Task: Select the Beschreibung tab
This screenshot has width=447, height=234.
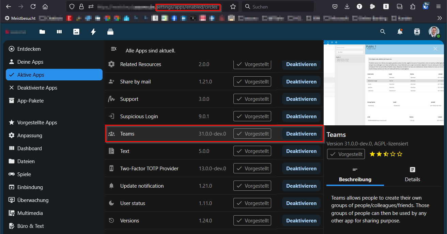Action: pos(355,174)
